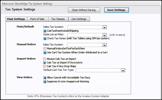The image size is (162, 100).
Task: Click the "Tax System Settings" heading
Action: point(20,9)
